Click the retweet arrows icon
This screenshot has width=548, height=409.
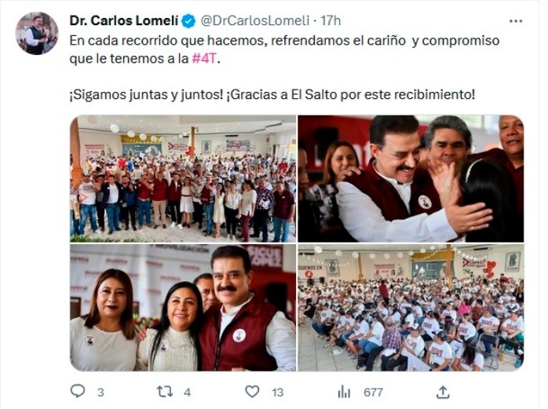tap(164, 392)
